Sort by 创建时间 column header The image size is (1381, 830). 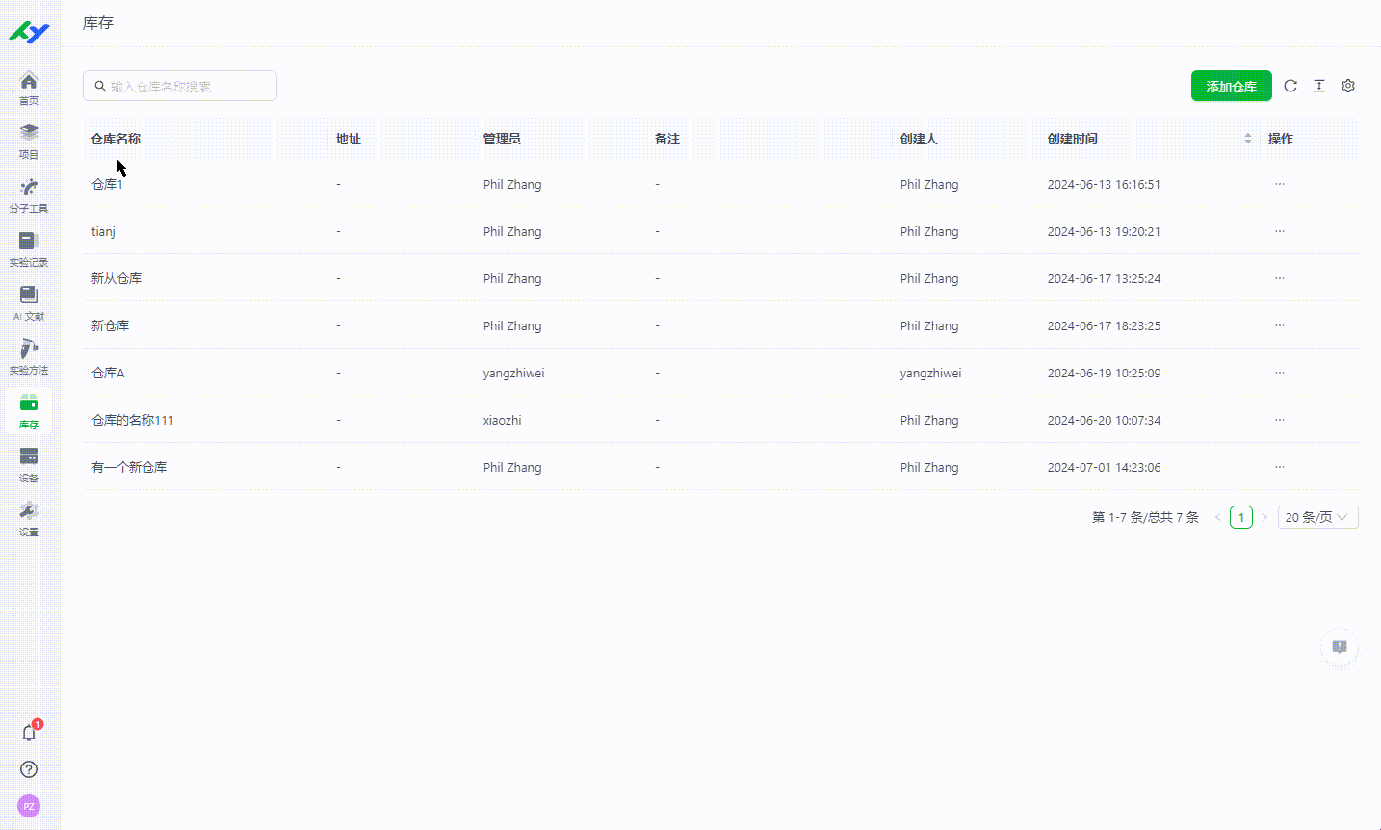click(1146, 139)
